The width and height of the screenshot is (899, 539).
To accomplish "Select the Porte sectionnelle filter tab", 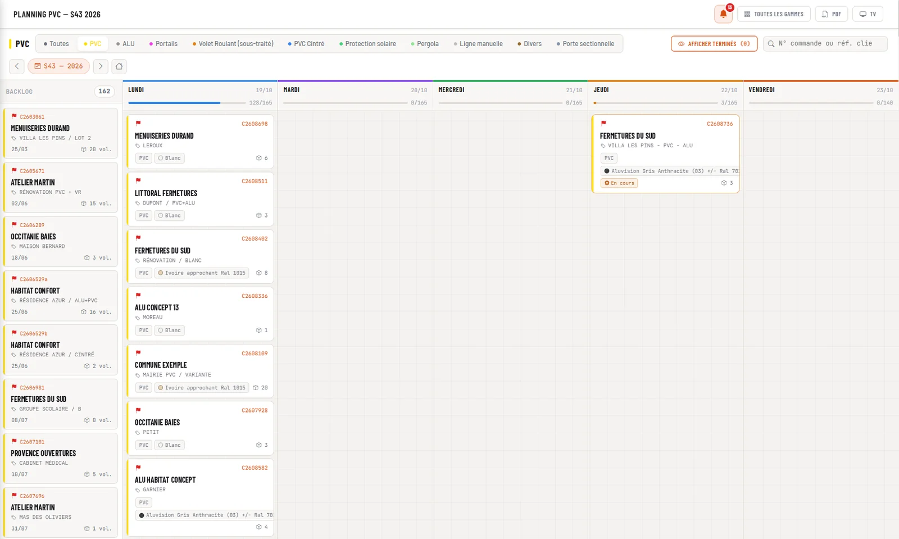I will point(585,44).
